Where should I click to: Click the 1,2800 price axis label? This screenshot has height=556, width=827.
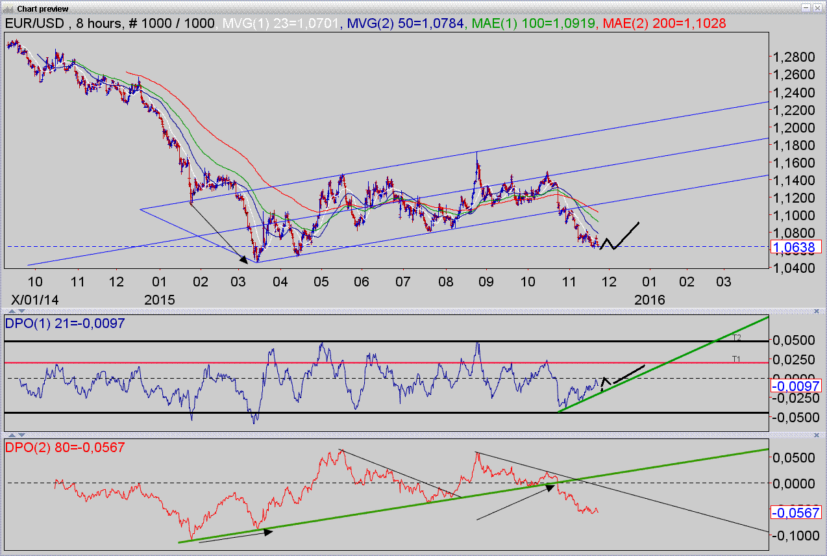click(x=793, y=57)
